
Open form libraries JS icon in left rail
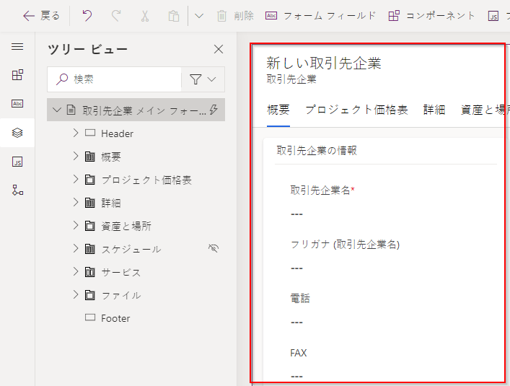click(17, 162)
